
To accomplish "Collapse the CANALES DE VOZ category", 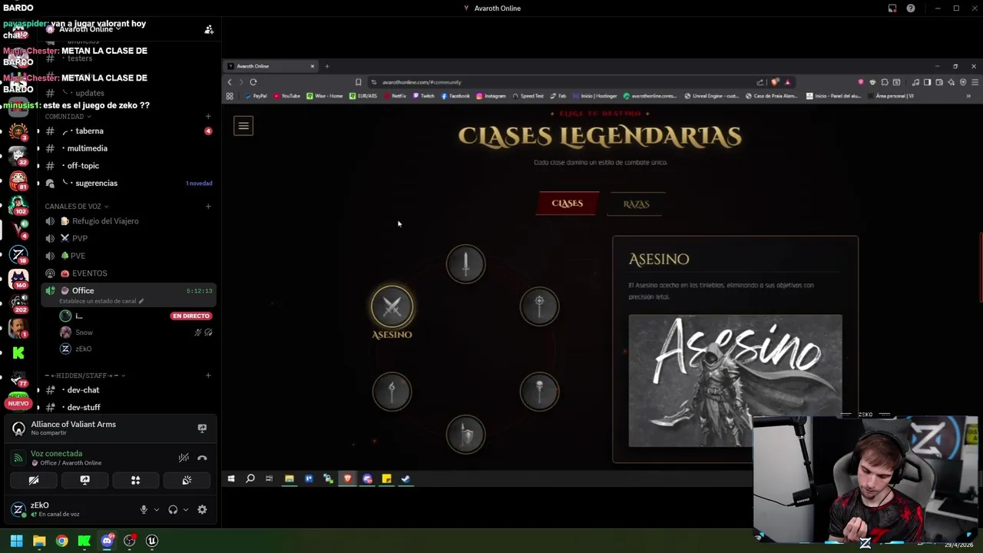I will tap(76, 207).
